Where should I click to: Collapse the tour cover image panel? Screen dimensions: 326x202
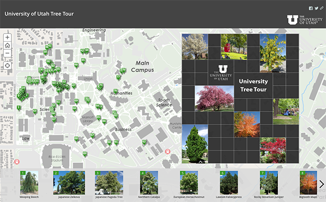coord(200,162)
